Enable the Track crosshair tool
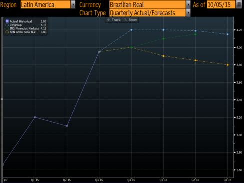This screenshot has height=183, width=244. tap(114, 20)
